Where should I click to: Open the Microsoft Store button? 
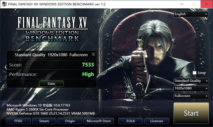(99, 121)
